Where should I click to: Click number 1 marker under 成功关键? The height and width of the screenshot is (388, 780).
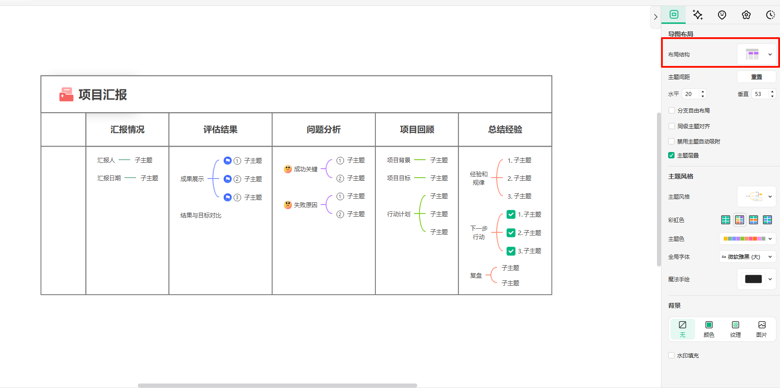pyautogui.click(x=340, y=161)
